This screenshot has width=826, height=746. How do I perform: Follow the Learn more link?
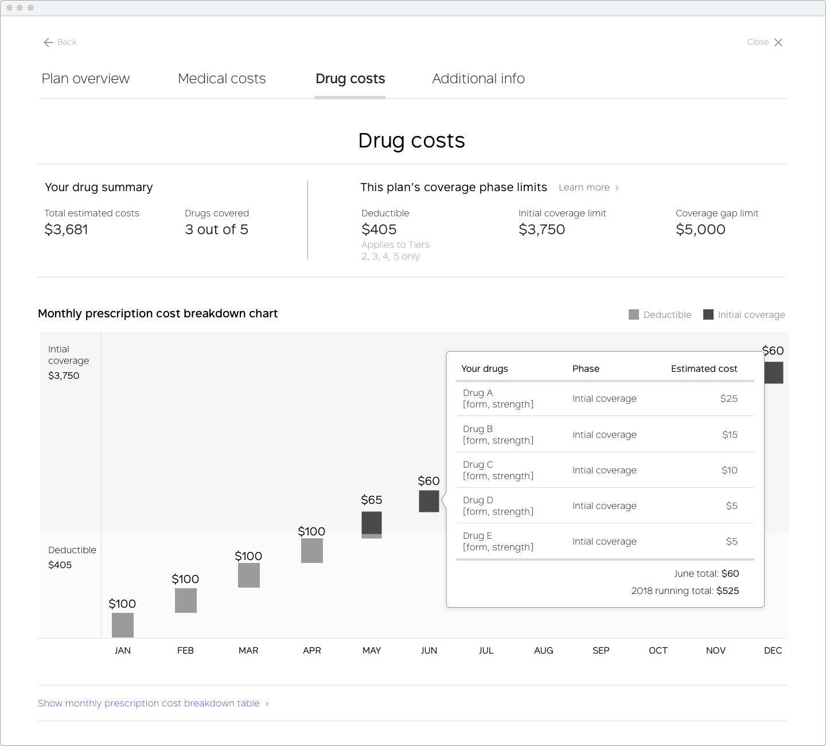click(x=584, y=188)
